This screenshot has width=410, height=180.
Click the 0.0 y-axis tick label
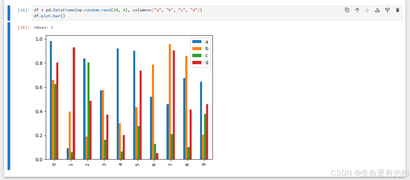39,160
